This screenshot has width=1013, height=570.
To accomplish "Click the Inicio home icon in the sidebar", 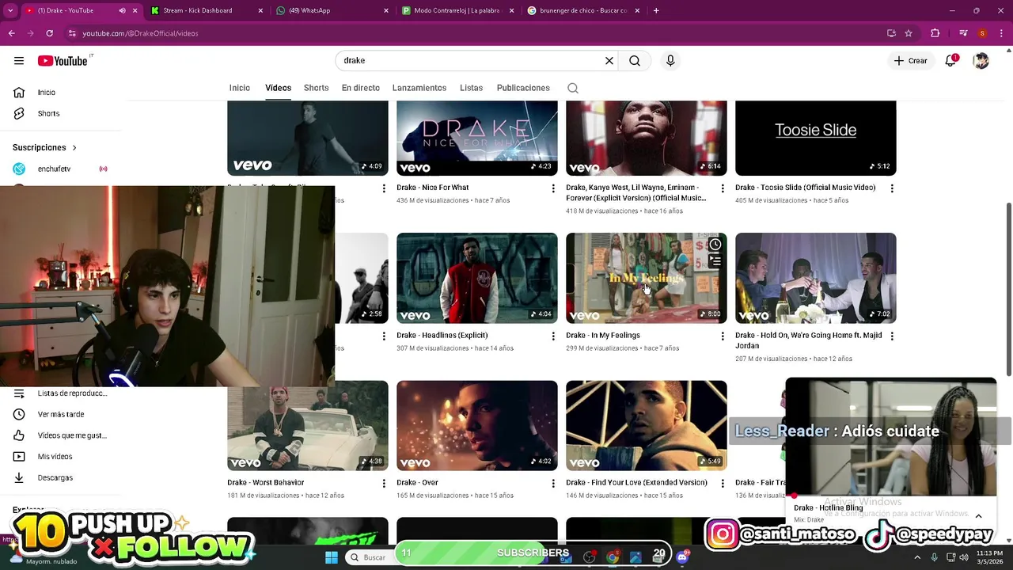I will point(19,93).
